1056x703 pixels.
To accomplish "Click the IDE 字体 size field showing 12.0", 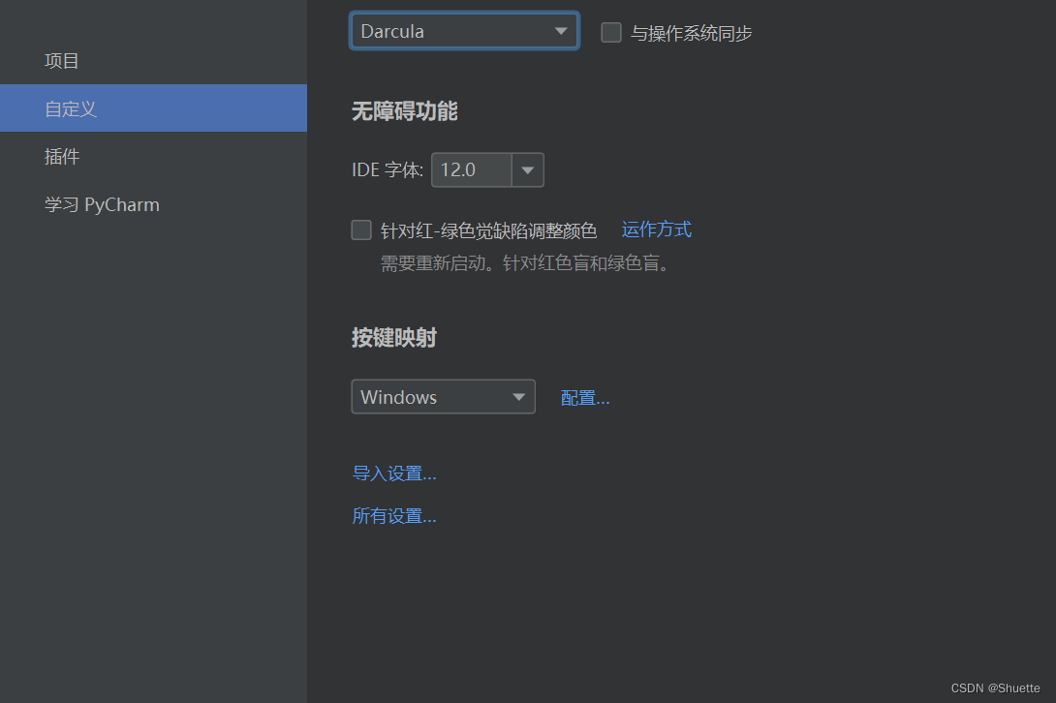I will [472, 169].
